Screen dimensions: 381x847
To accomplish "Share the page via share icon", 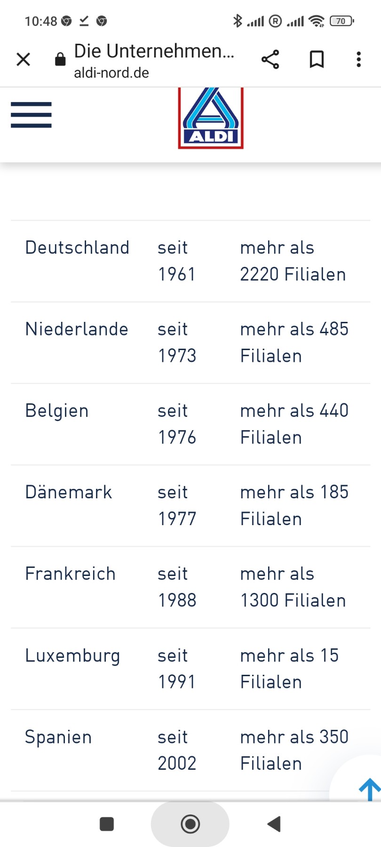I will tap(270, 59).
